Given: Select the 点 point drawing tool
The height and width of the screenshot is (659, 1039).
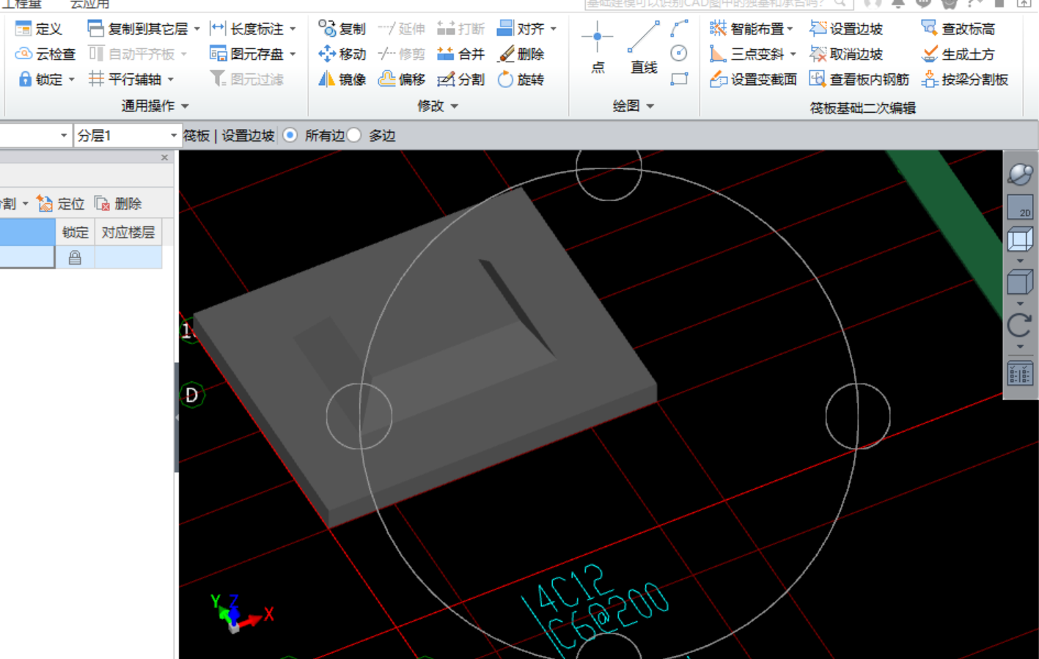Looking at the screenshot, I should [x=598, y=48].
